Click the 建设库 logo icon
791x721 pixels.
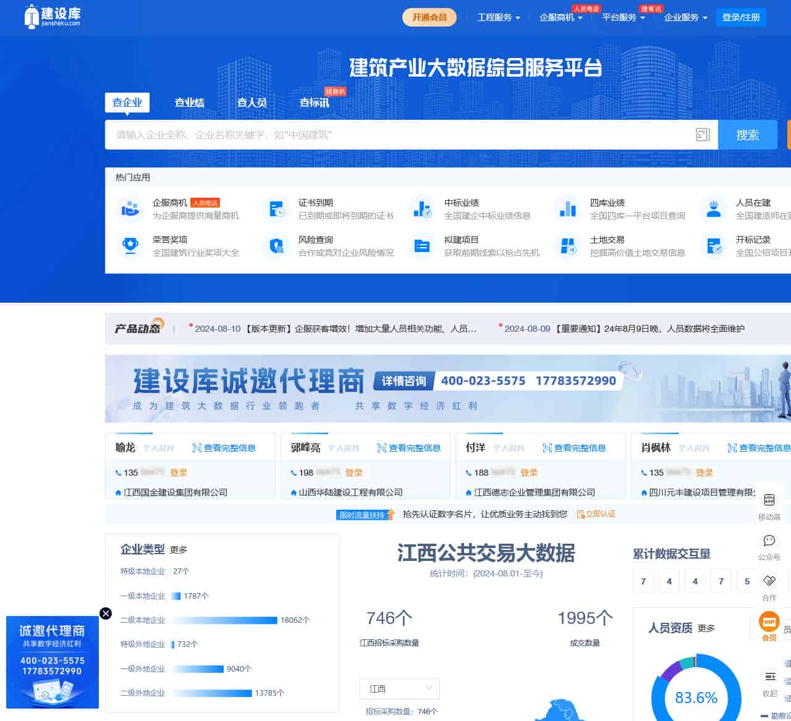pos(53,17)
